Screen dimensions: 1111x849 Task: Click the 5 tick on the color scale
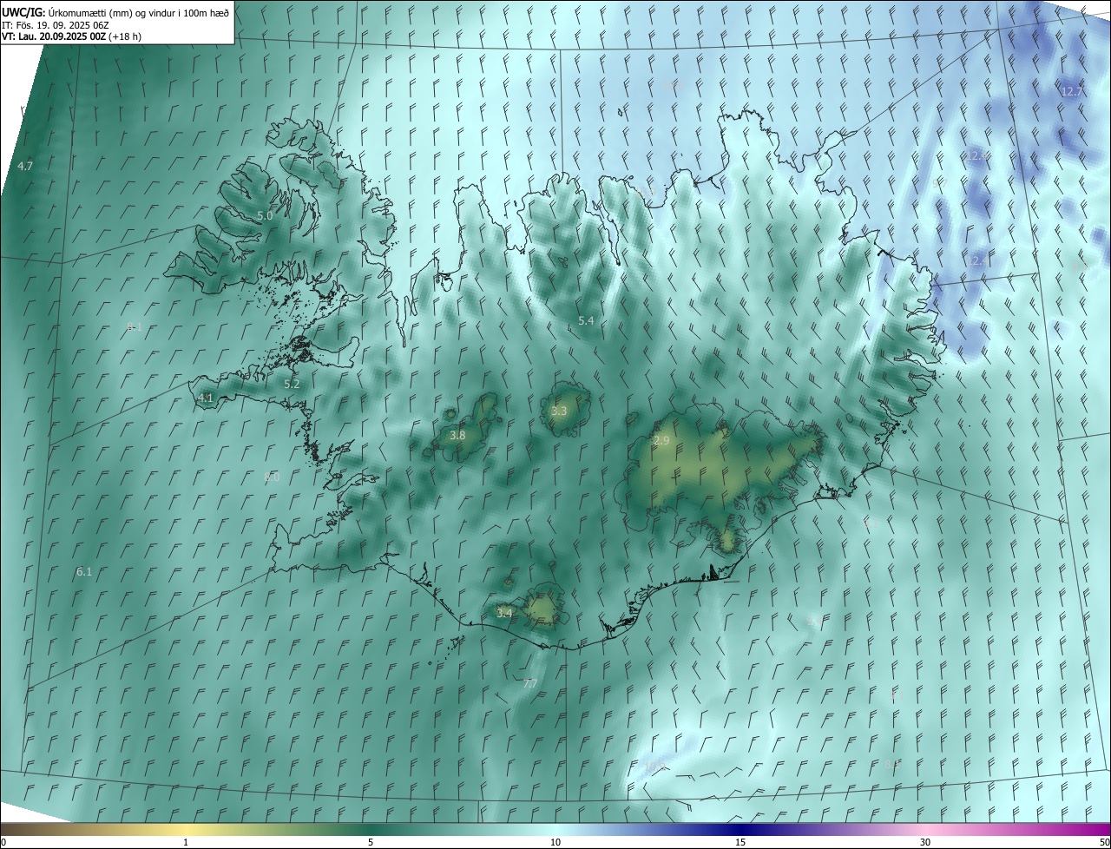(371, 842)
